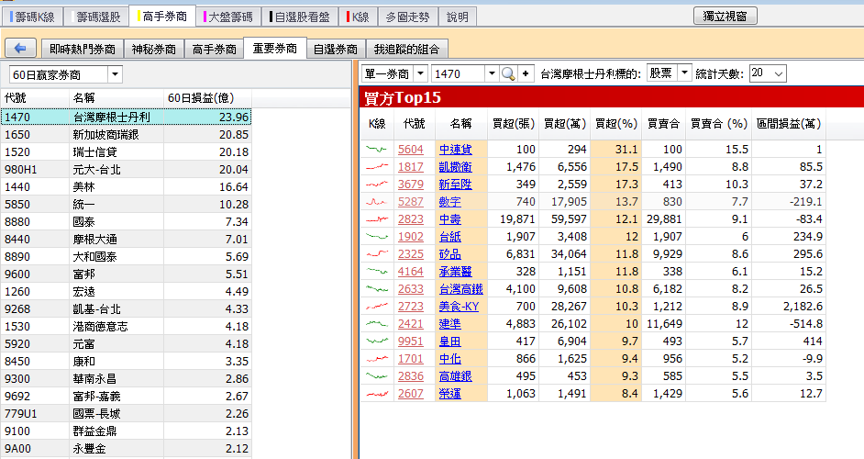This screenshot has height=459, width=864.
Task: Open K-line sparkline for 5287
Action: click(377, 202)
